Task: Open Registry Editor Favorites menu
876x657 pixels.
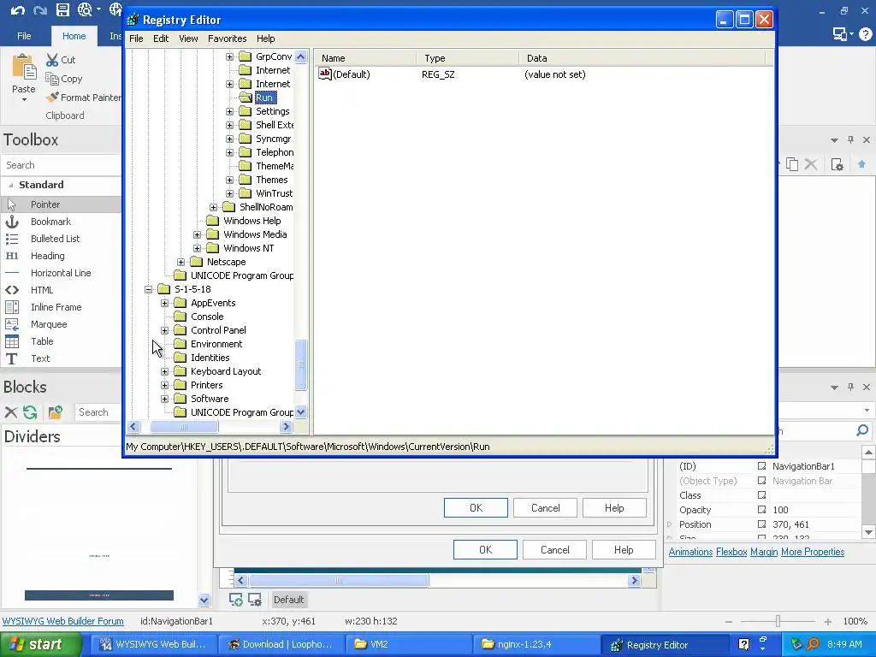Action: (x=228, y=38)
